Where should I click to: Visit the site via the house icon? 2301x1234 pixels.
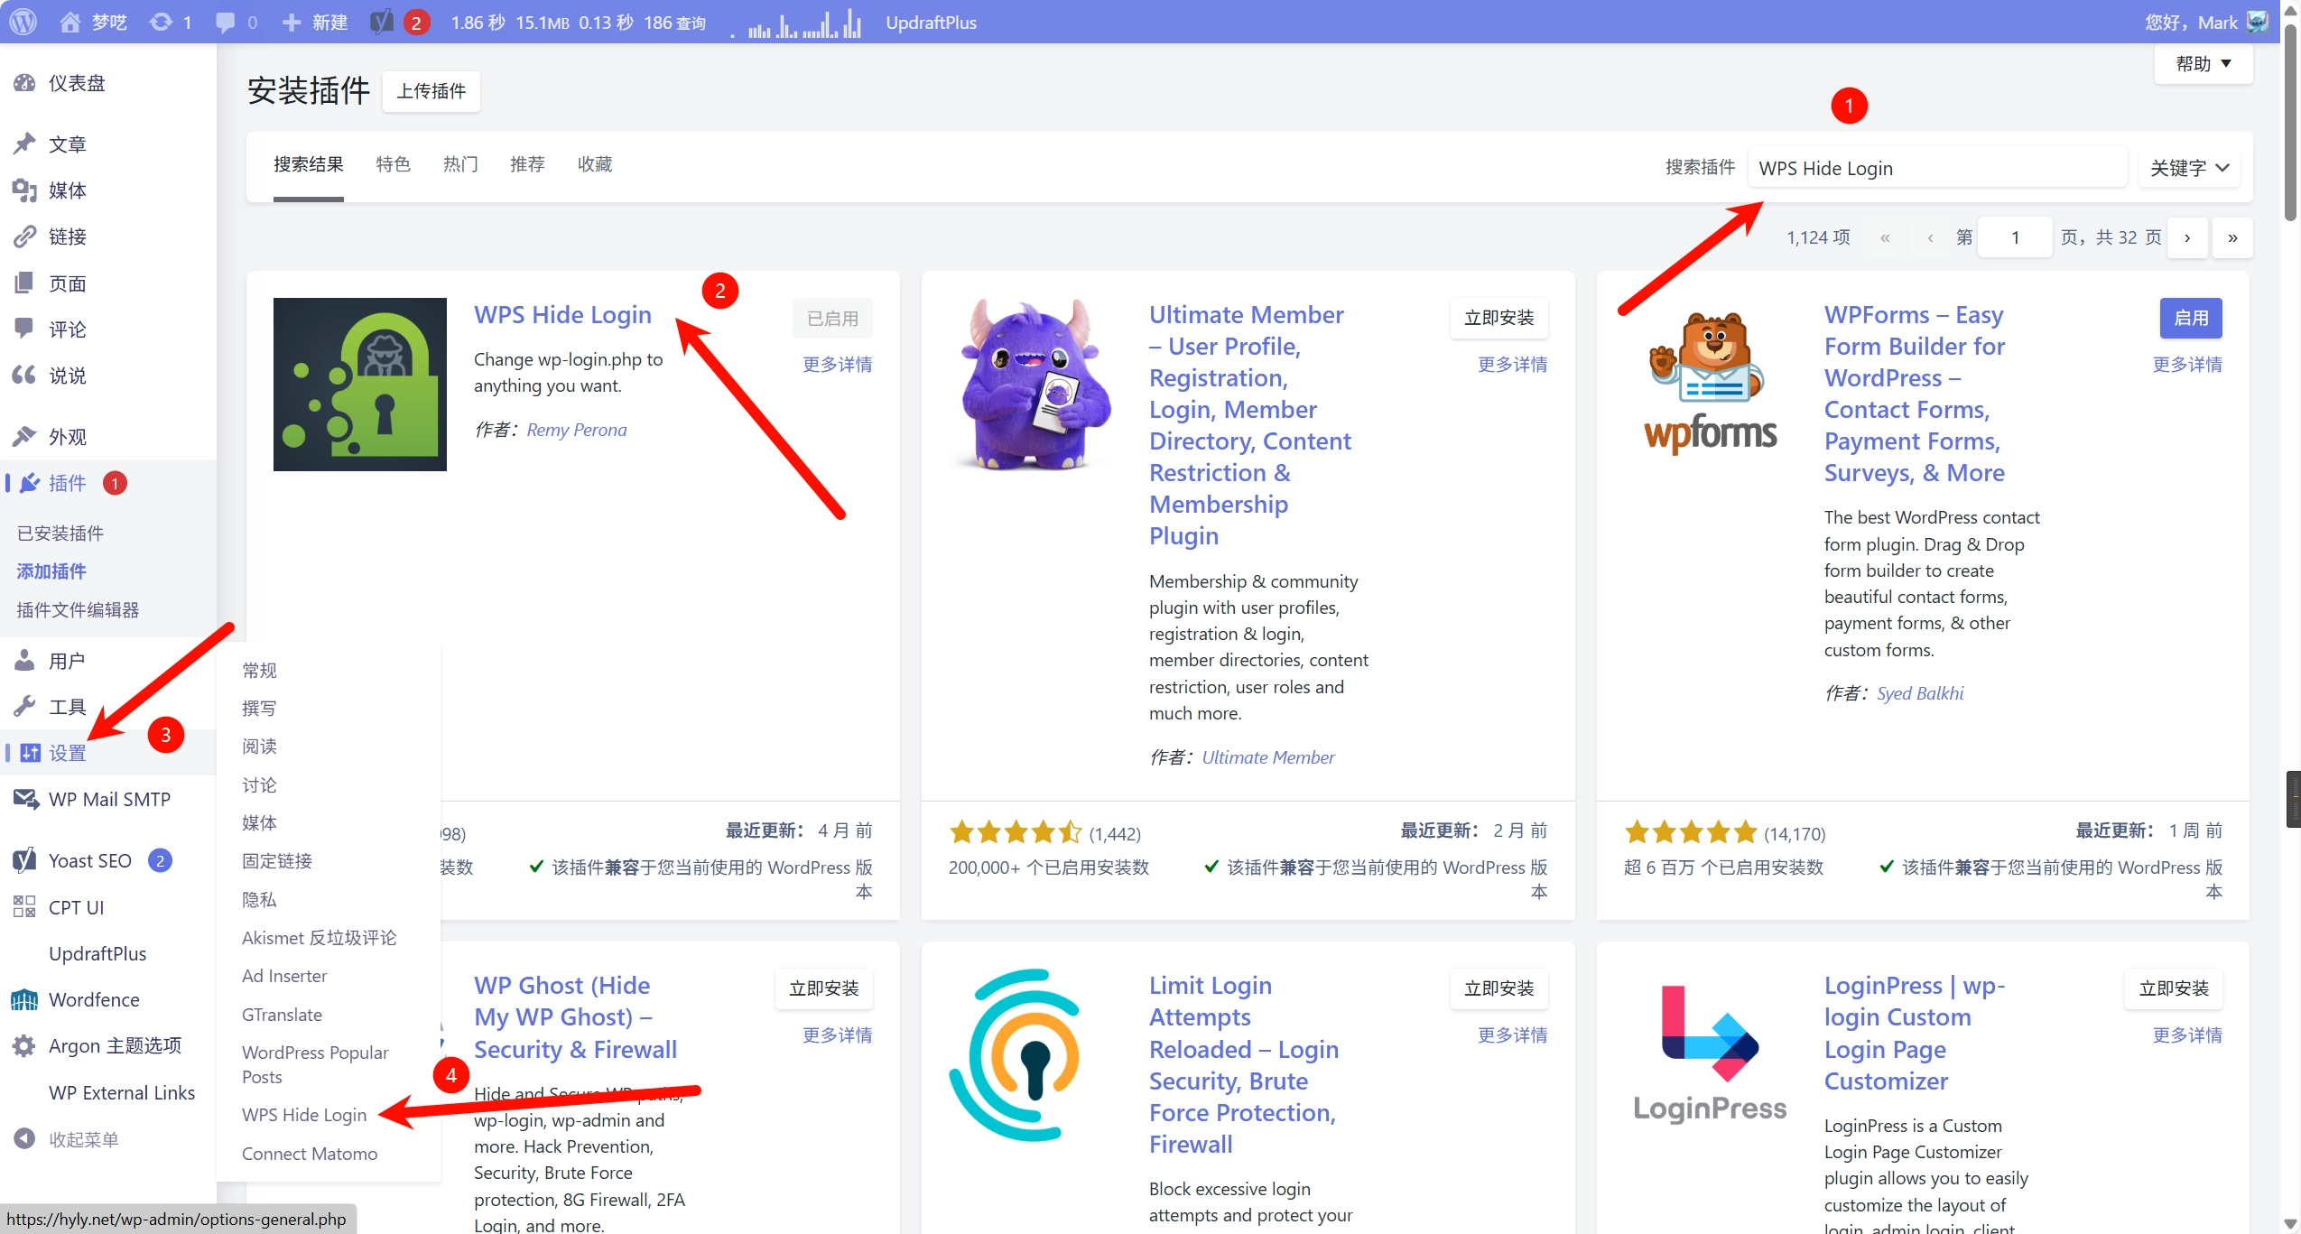point(70,22)
